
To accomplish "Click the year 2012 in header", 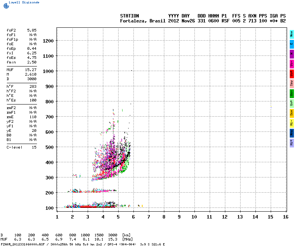I will tap(173, 21).
